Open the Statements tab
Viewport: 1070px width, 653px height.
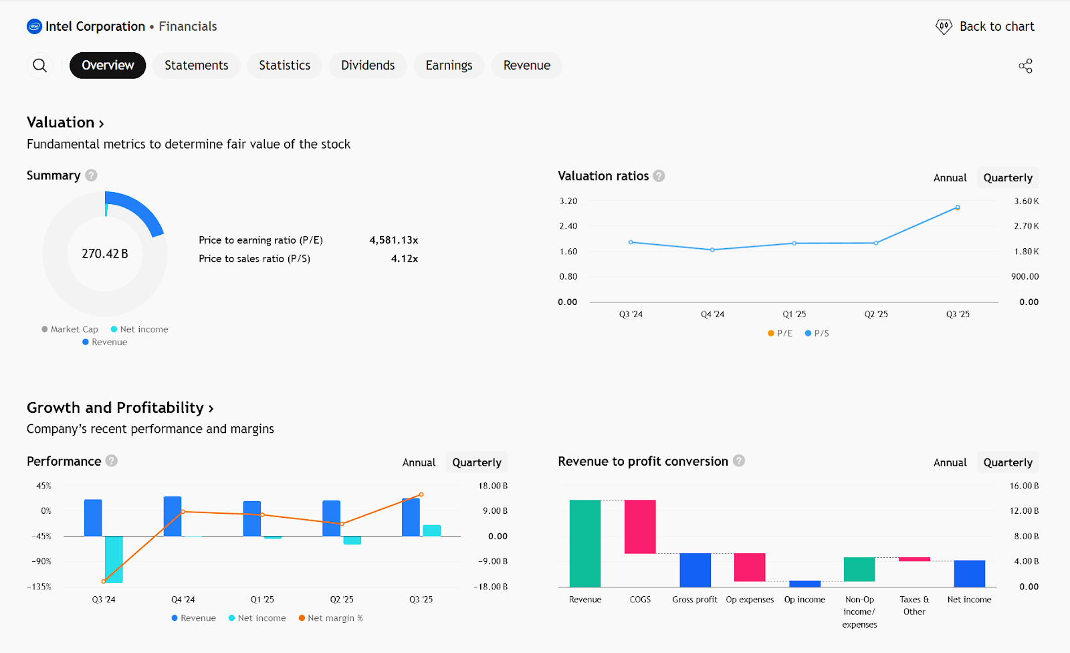pos(196,66)
